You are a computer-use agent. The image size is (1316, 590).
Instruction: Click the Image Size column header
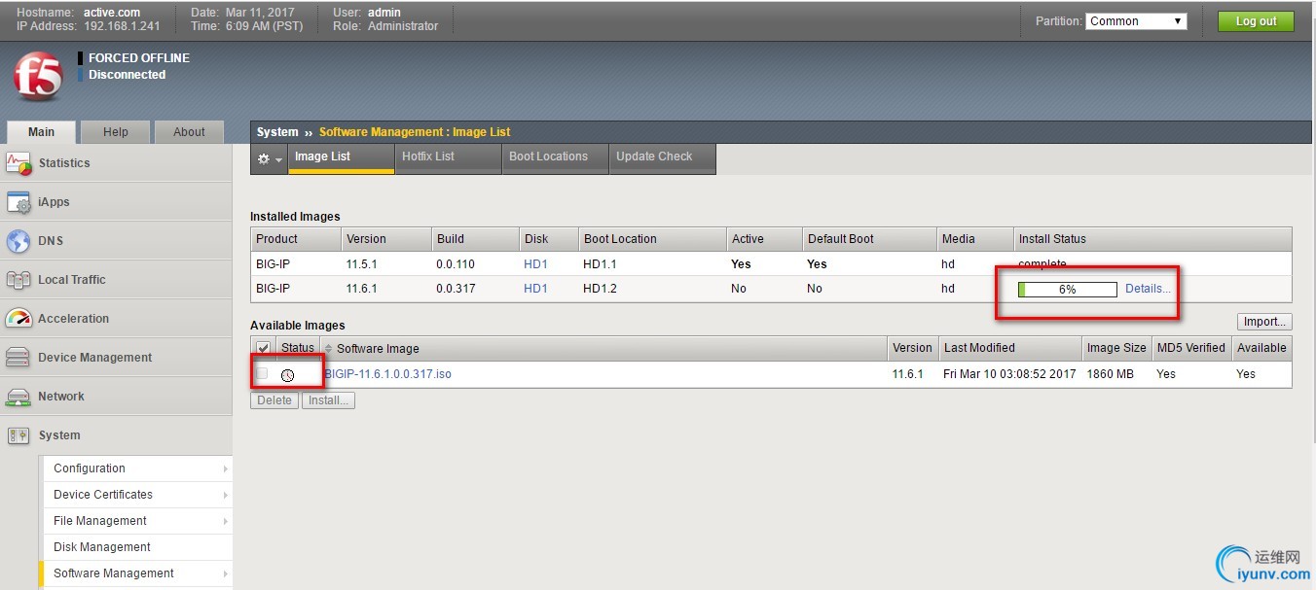1116,348
